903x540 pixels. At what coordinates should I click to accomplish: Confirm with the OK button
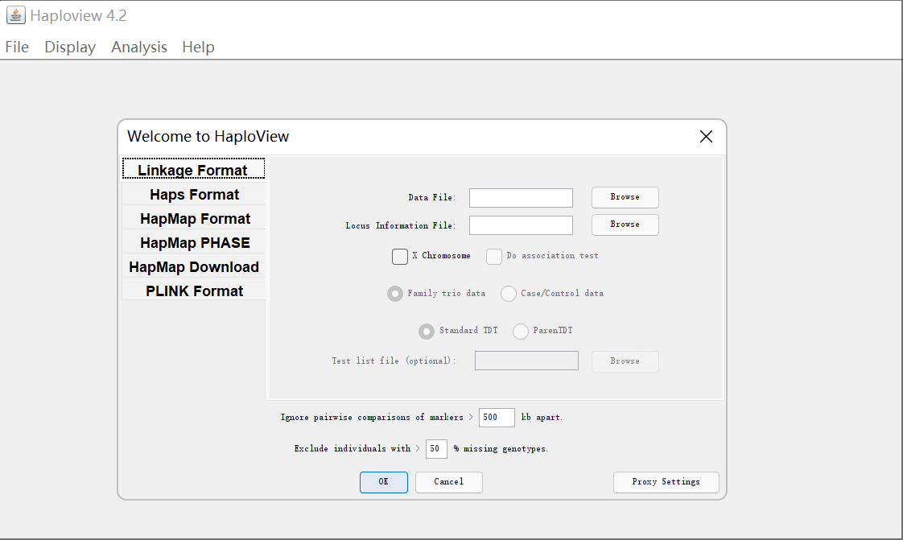[x=384, y=482]
